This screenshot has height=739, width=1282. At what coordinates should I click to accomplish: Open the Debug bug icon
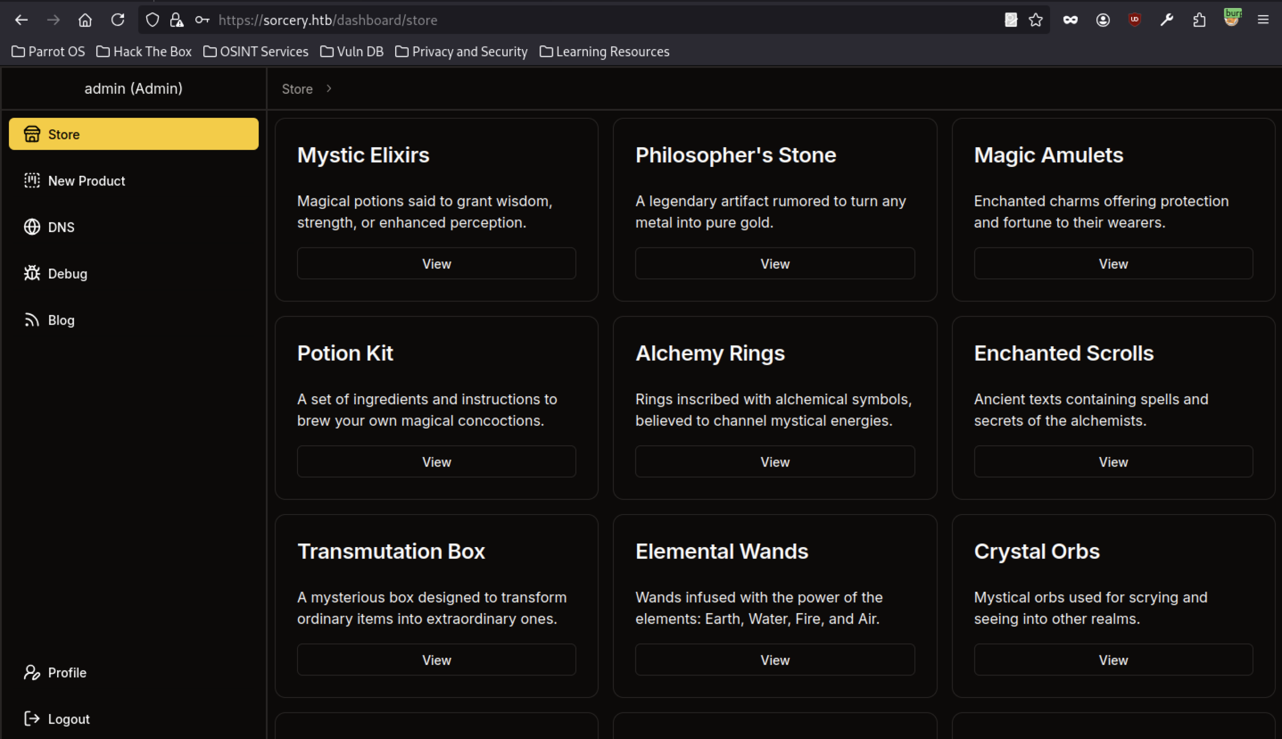[32, 274]
